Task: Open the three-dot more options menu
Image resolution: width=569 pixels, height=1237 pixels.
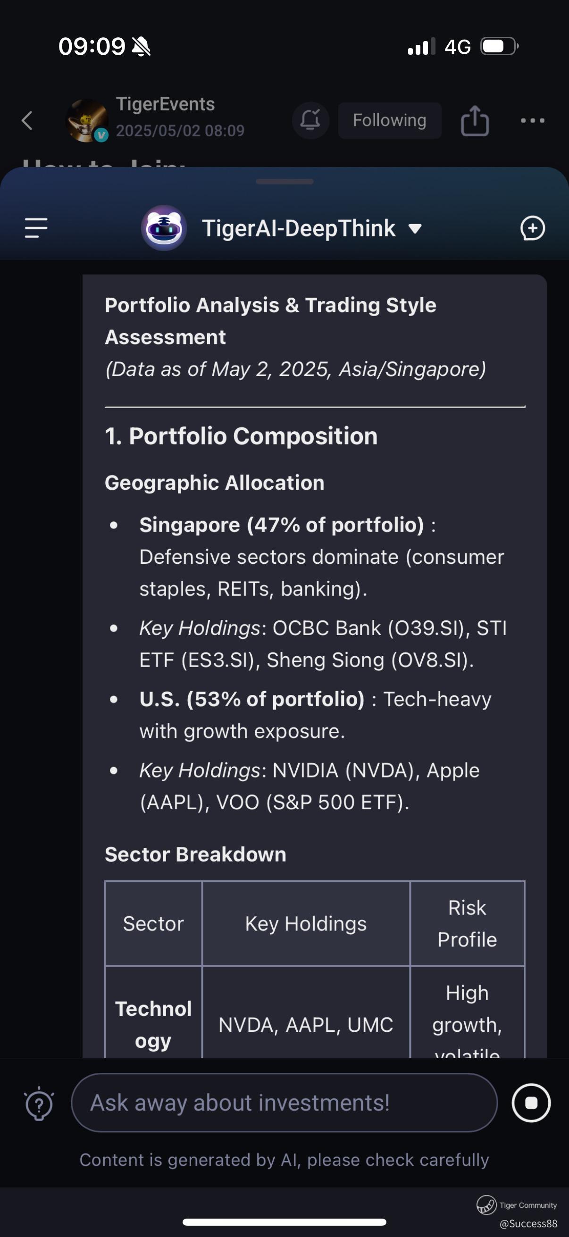Action: (533, 120)
